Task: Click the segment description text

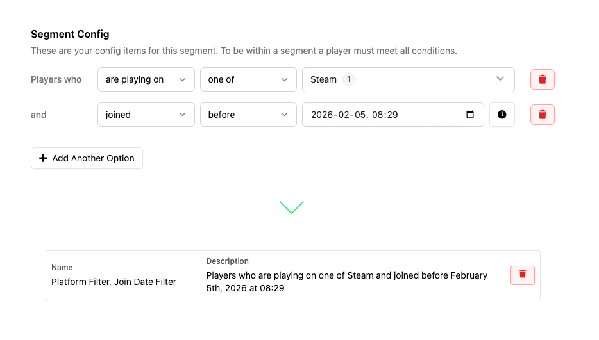Action: (346, 282)
